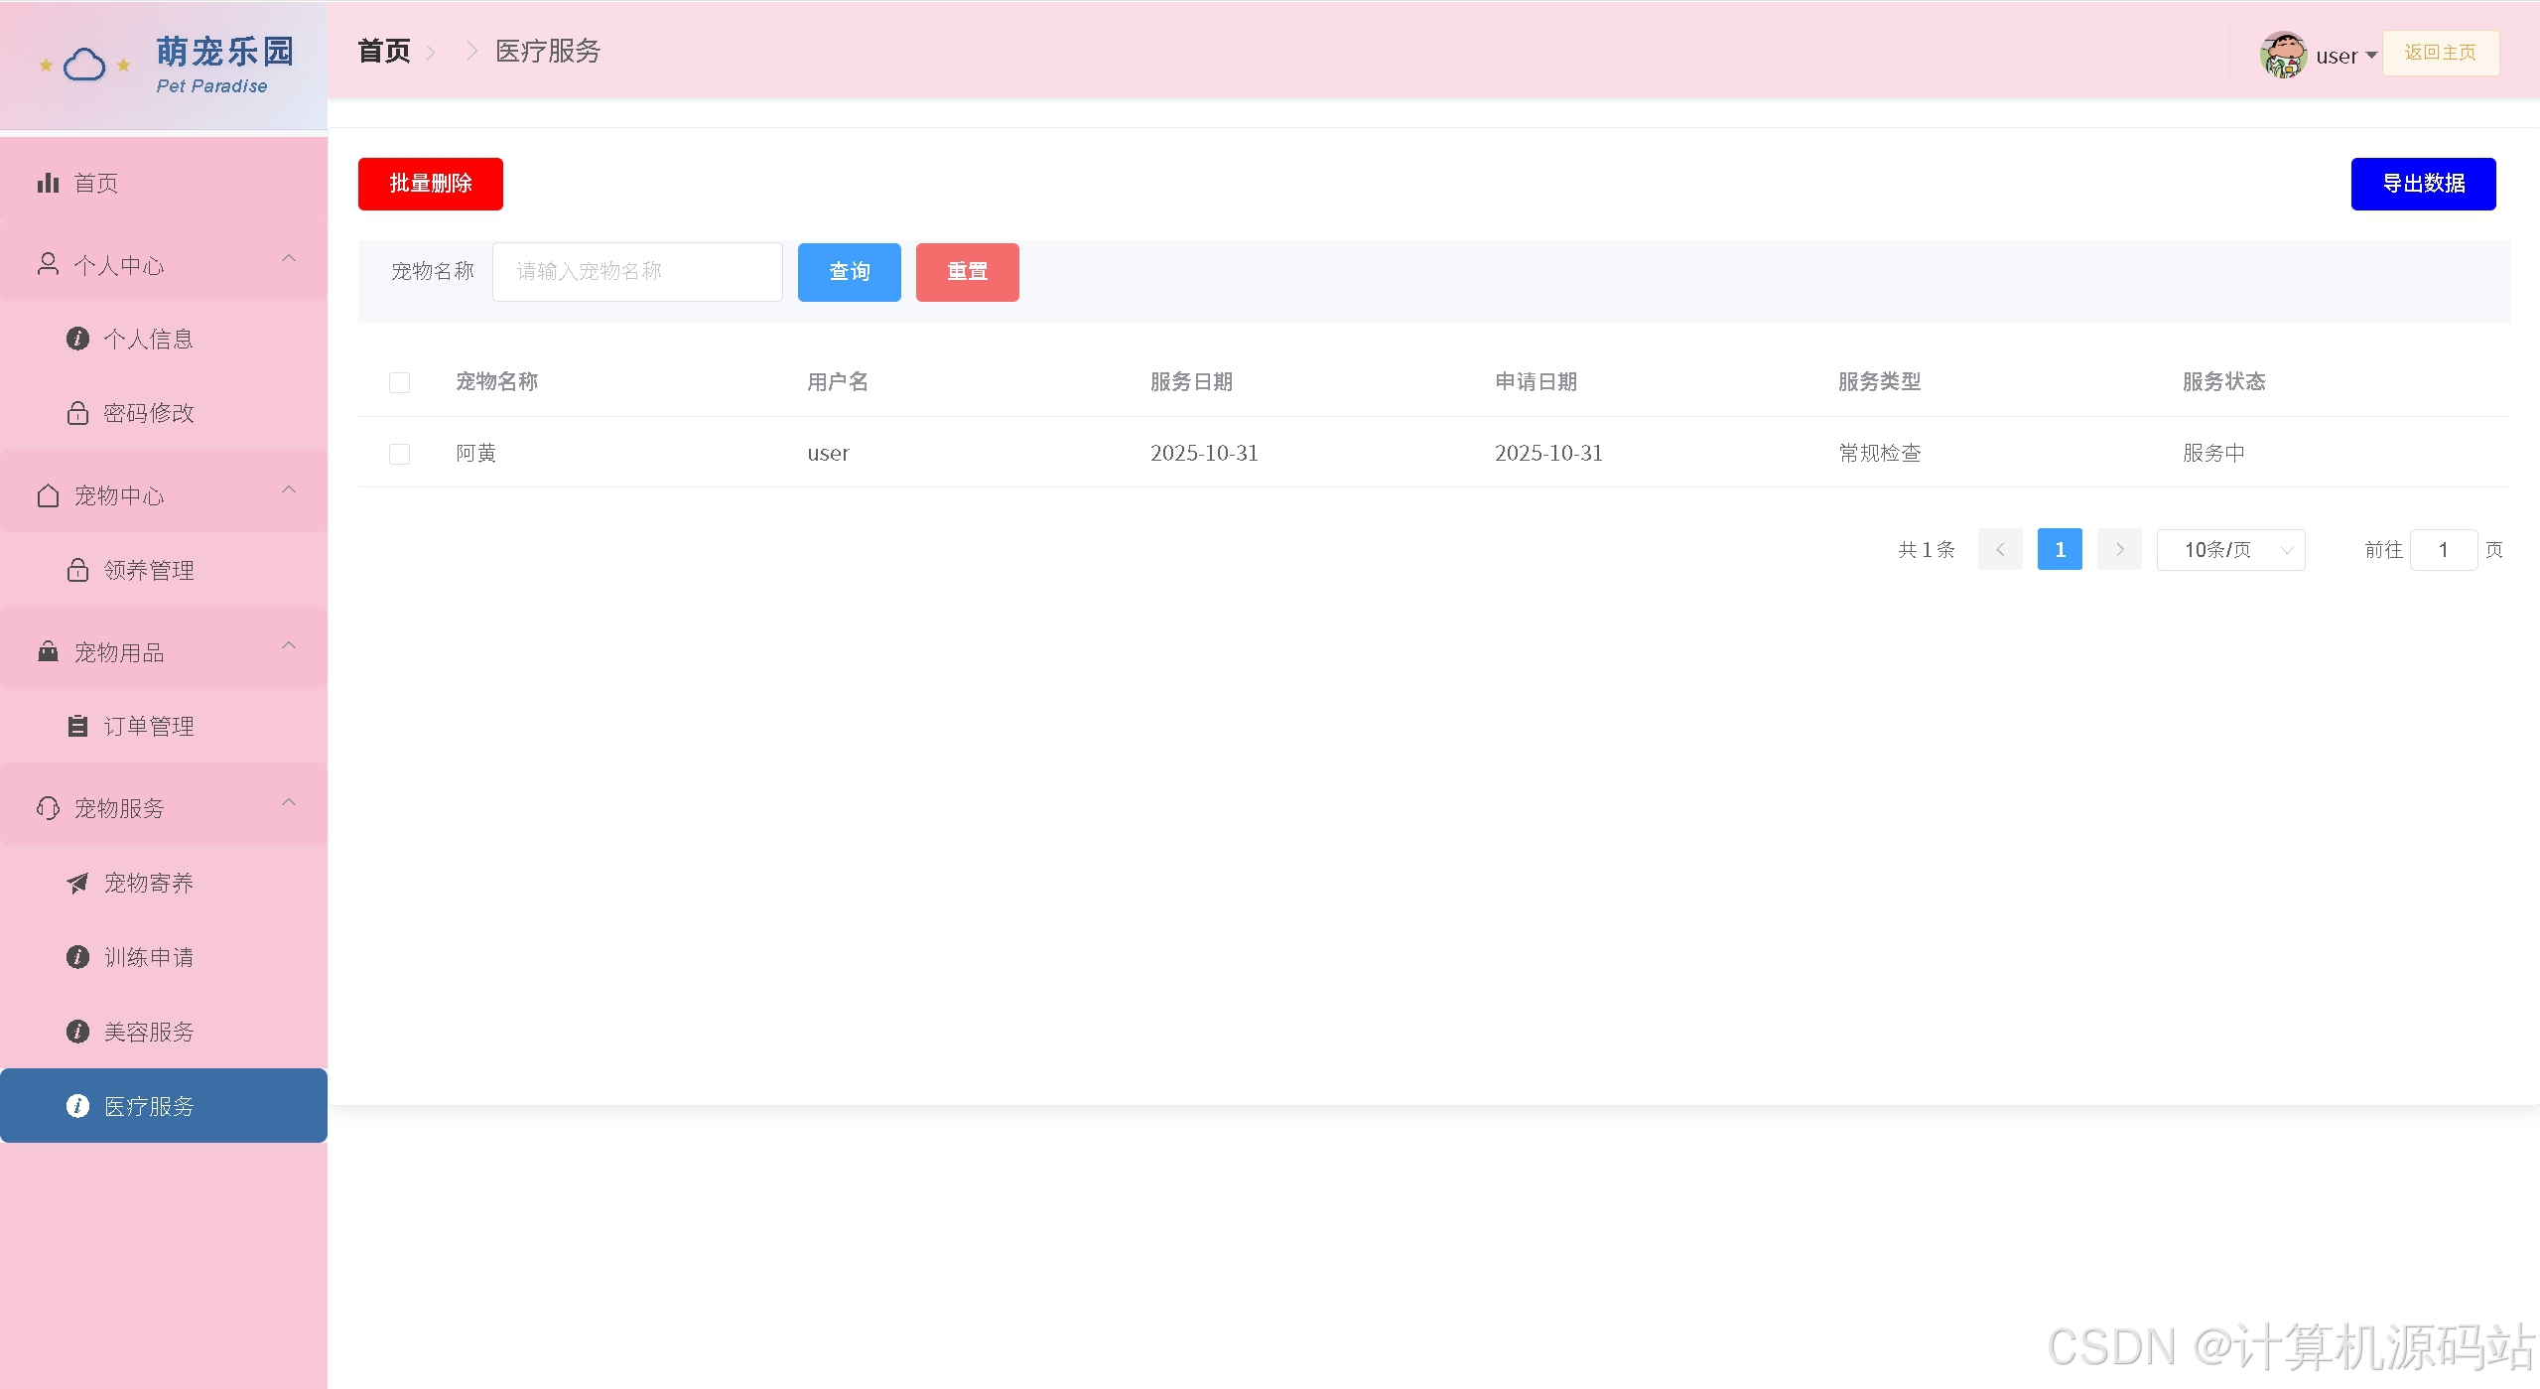The width and height of the screenshot is (2540, 1389).
Task: Click the 重置 reset button
Action: click(967, 272)
